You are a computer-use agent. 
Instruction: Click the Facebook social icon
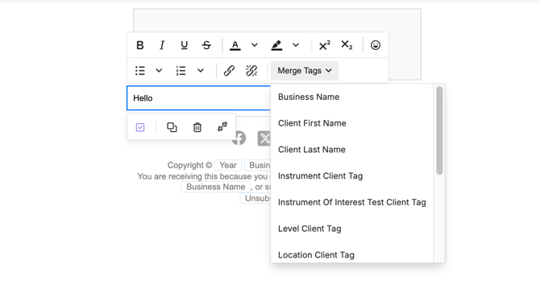(241, 138)
